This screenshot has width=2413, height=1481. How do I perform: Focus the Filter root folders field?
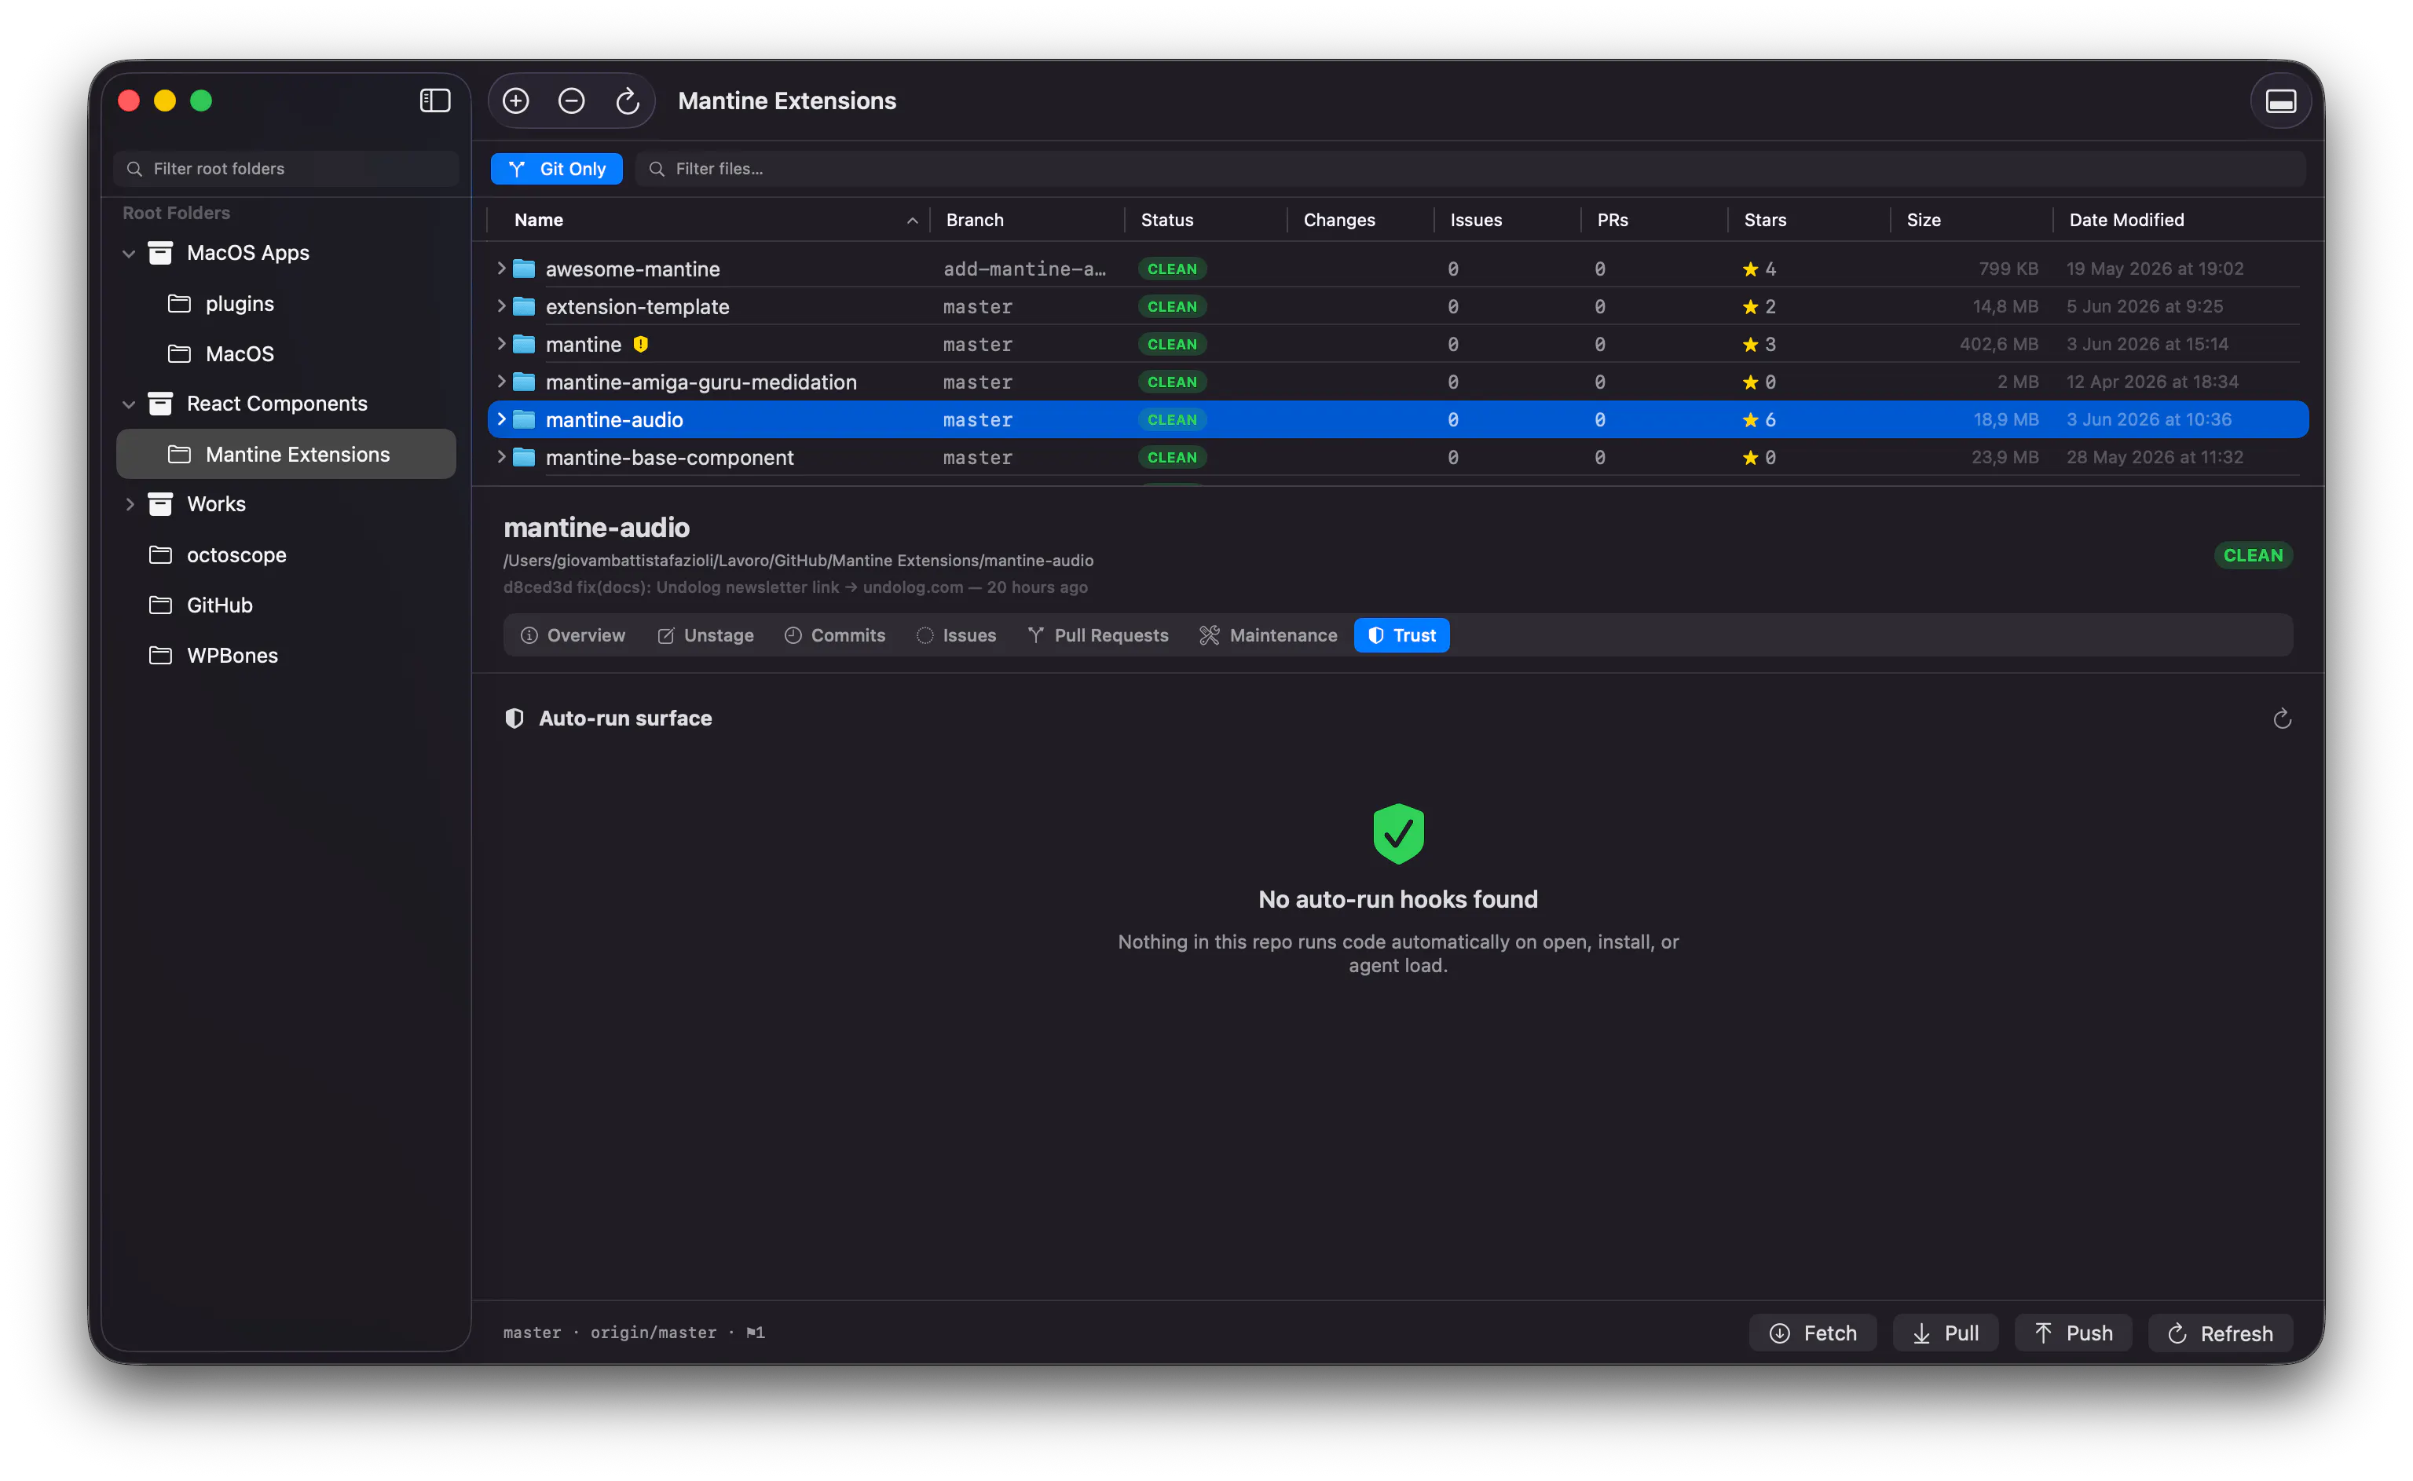pos(285,169)
